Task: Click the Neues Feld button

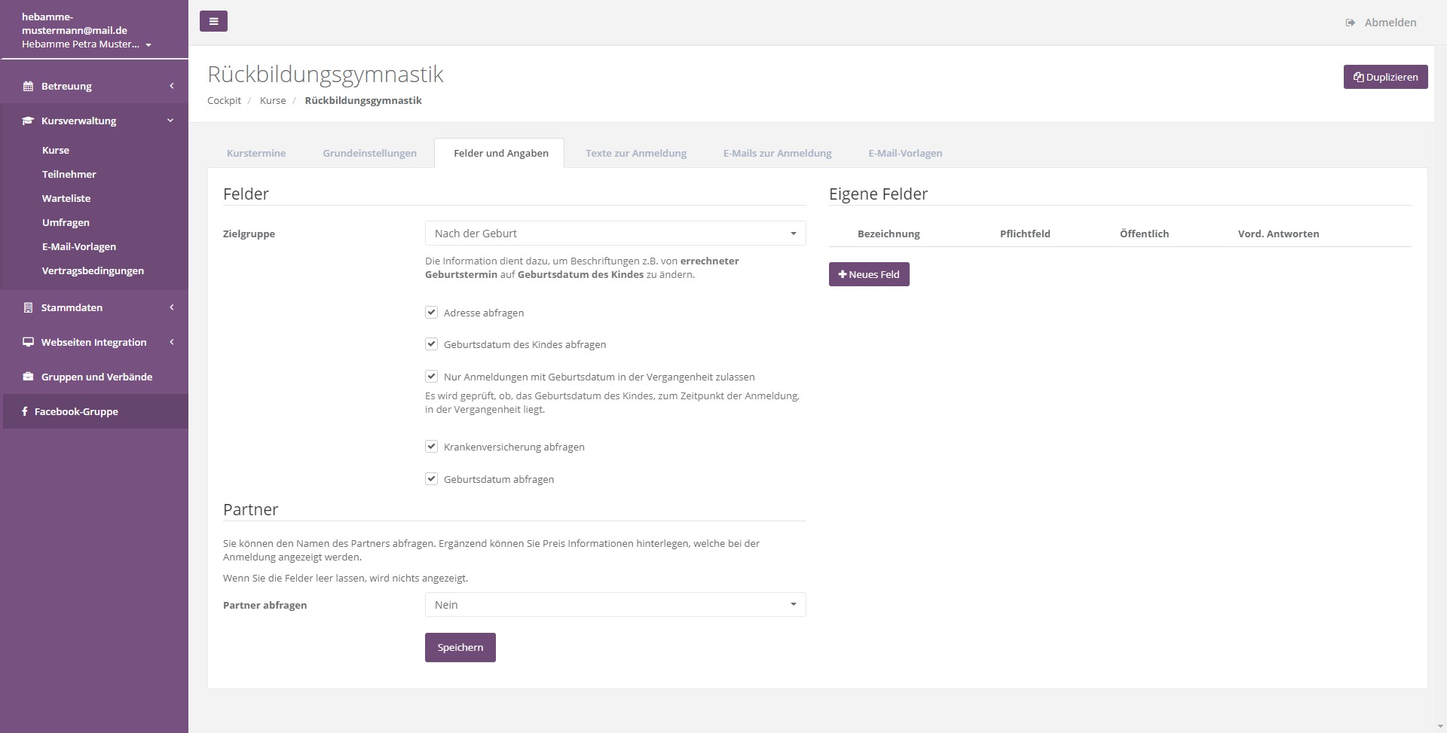Action: tap(869, 274)
